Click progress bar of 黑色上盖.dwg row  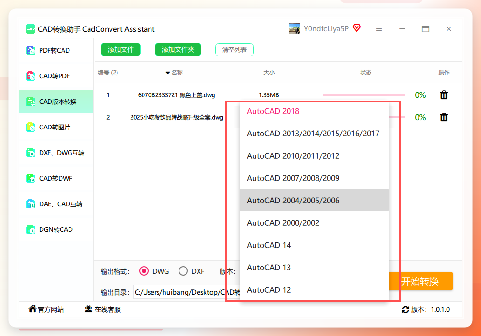click(364, 95)
